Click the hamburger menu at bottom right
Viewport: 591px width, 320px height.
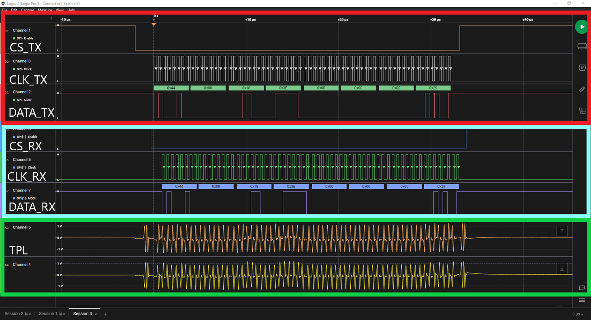pos(582,300)
